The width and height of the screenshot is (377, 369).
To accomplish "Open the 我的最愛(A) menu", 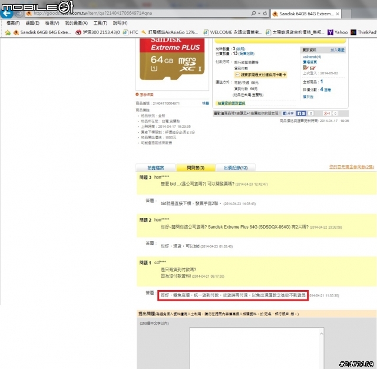I will (x=76, y=23).
